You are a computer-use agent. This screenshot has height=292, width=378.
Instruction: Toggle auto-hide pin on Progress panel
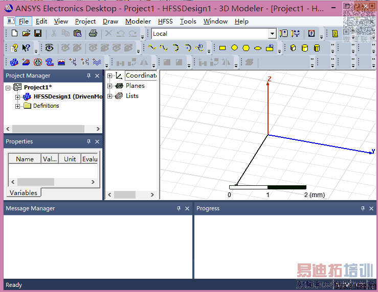363,208
